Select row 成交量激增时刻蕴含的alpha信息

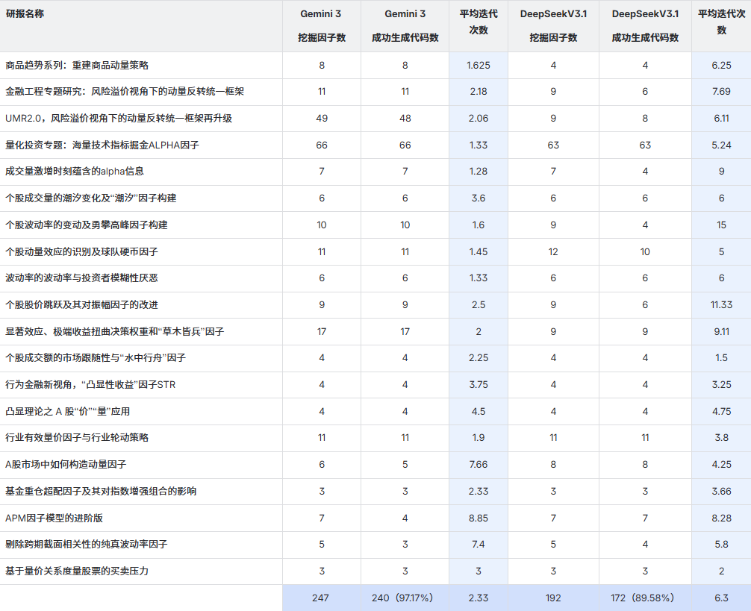coord(375,172)
